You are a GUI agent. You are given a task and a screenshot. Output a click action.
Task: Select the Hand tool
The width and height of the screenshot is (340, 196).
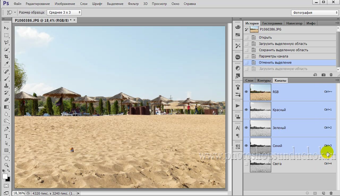[6, 158]
